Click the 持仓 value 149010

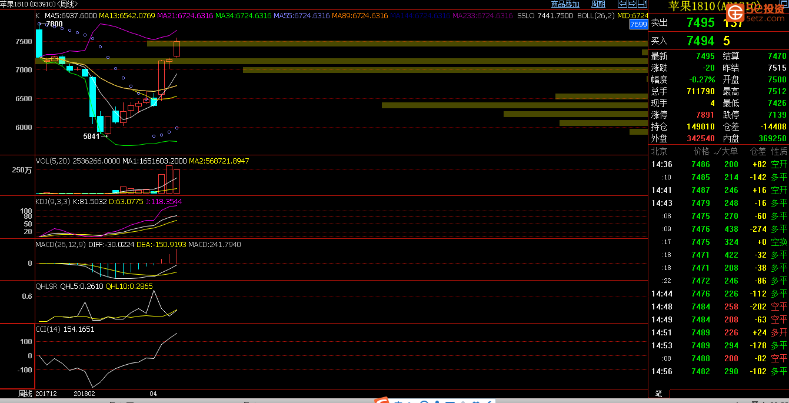click(x=701, y=126)
